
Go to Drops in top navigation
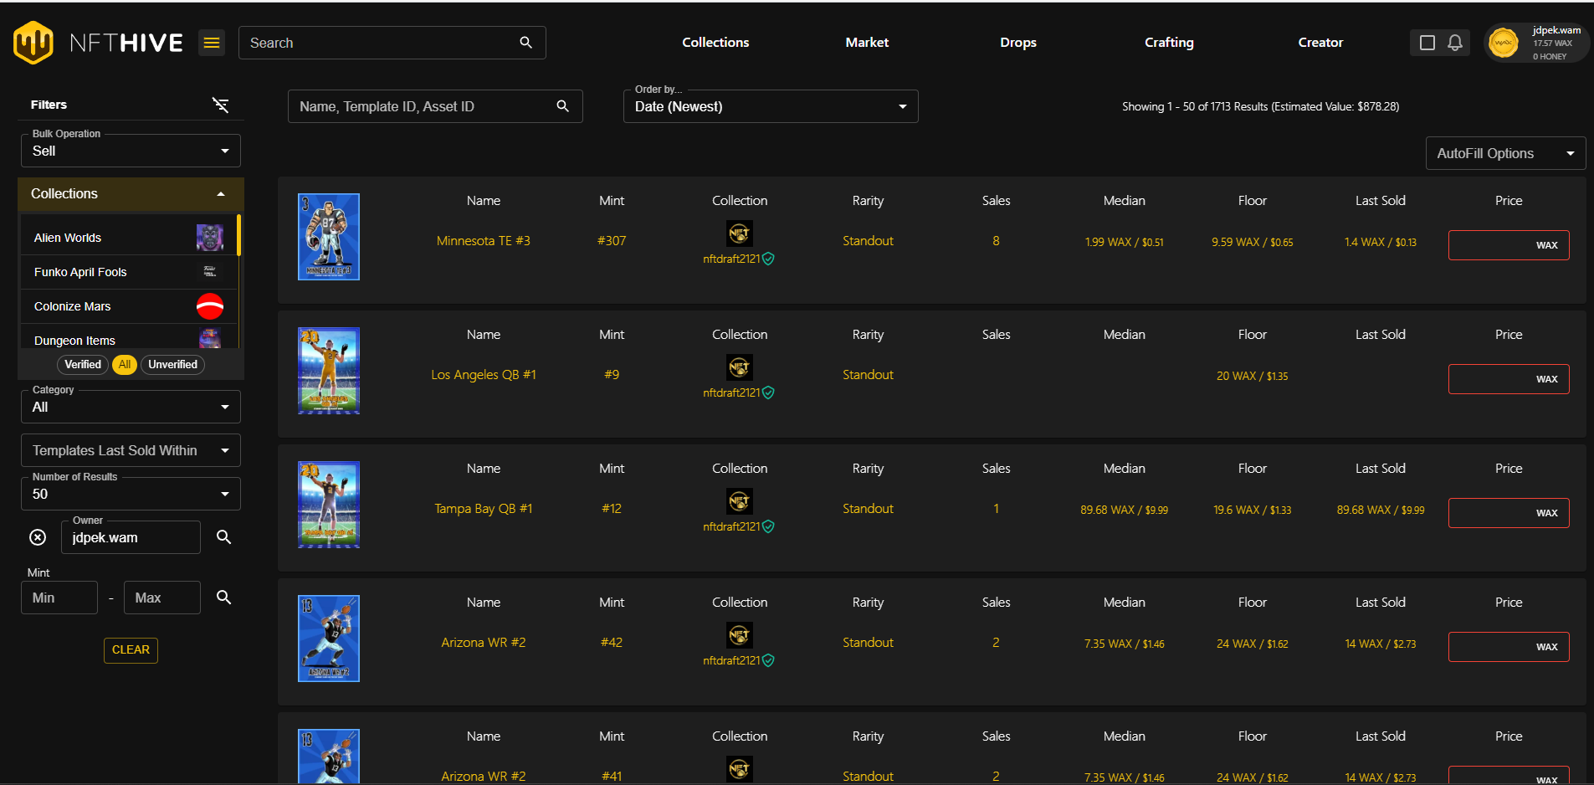coord(1018,43)
